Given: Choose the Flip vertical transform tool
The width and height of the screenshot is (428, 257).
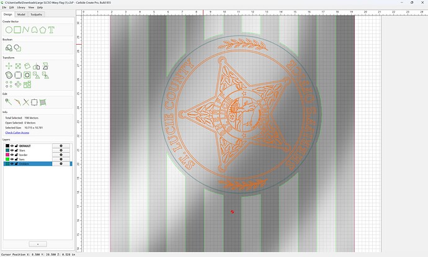Looking at the screenshot, I should pos(45,66).
